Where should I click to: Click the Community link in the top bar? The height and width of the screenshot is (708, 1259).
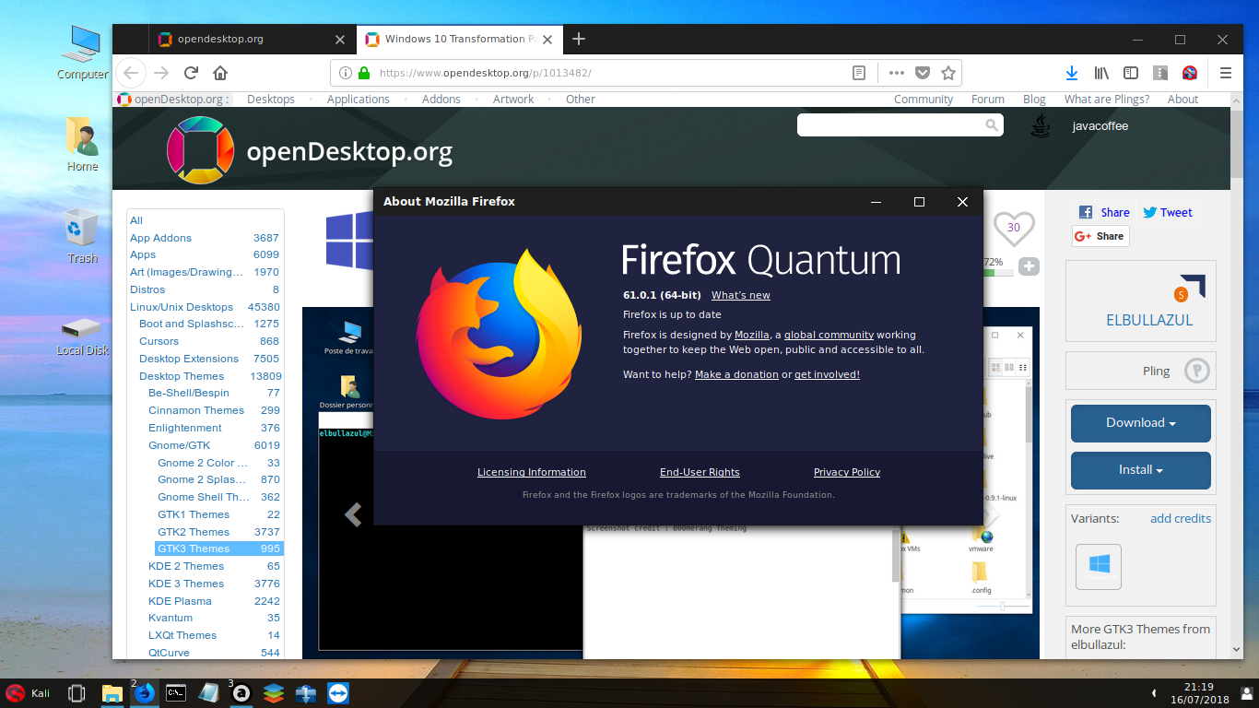pos(924,100)
